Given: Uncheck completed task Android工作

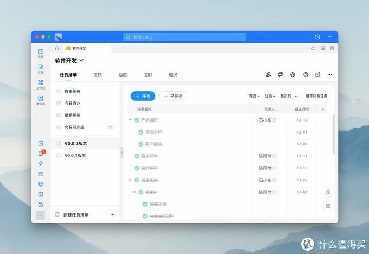Looking at the screenshot, I should (x=145, y=216).
